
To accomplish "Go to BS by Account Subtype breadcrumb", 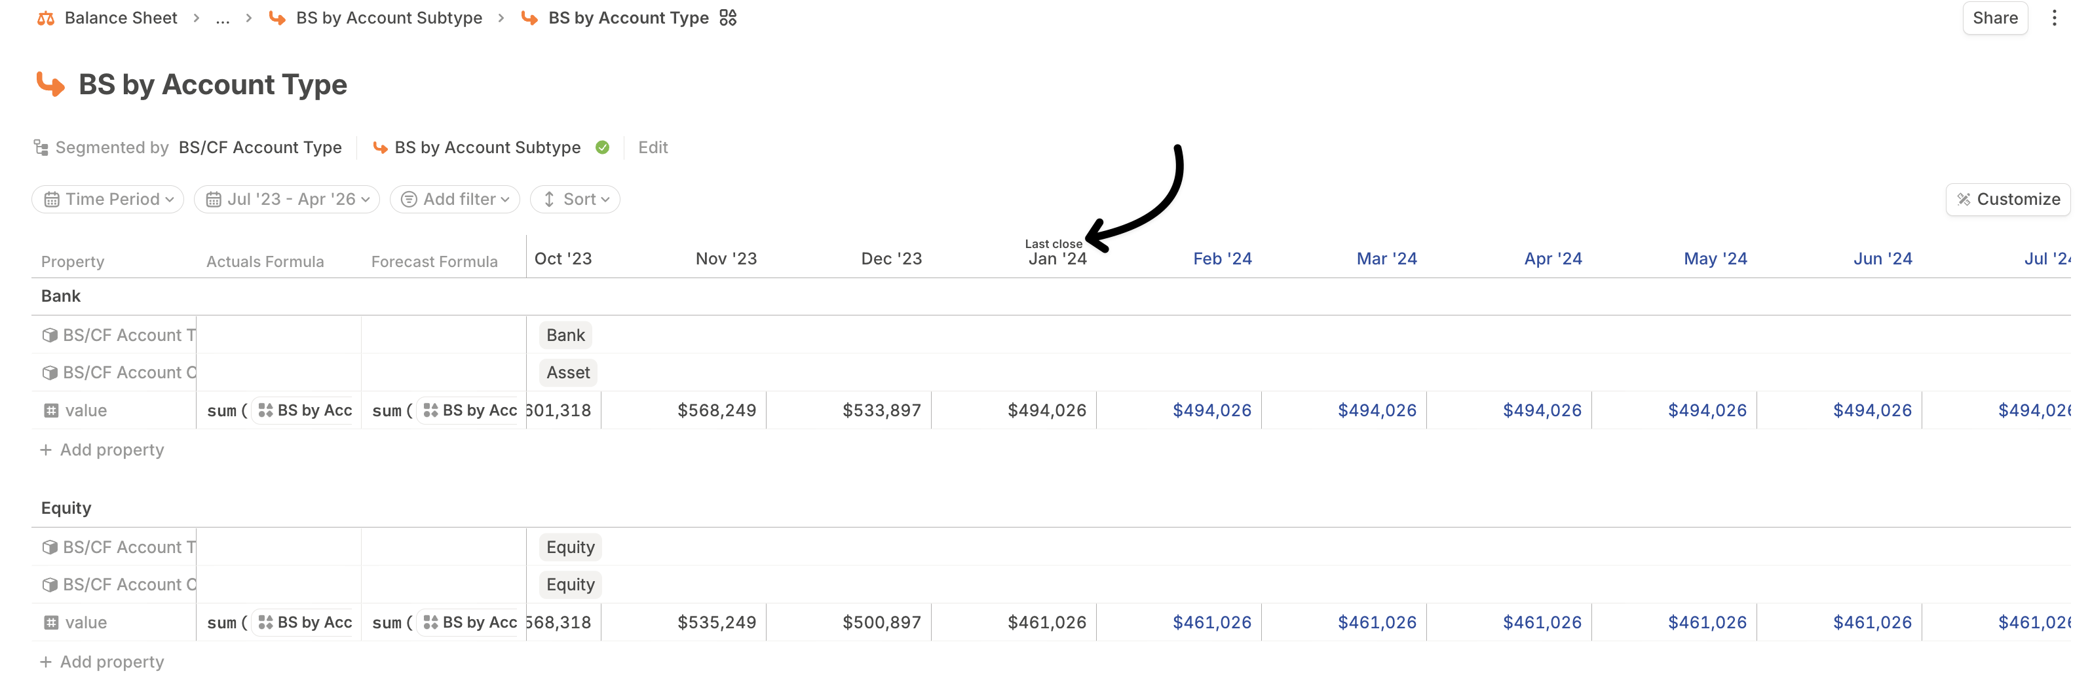I will click(x=389, y=18).
